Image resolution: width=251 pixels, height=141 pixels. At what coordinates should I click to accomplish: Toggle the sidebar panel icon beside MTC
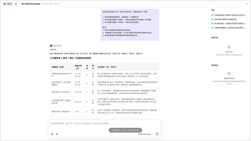tap(16, 4)
